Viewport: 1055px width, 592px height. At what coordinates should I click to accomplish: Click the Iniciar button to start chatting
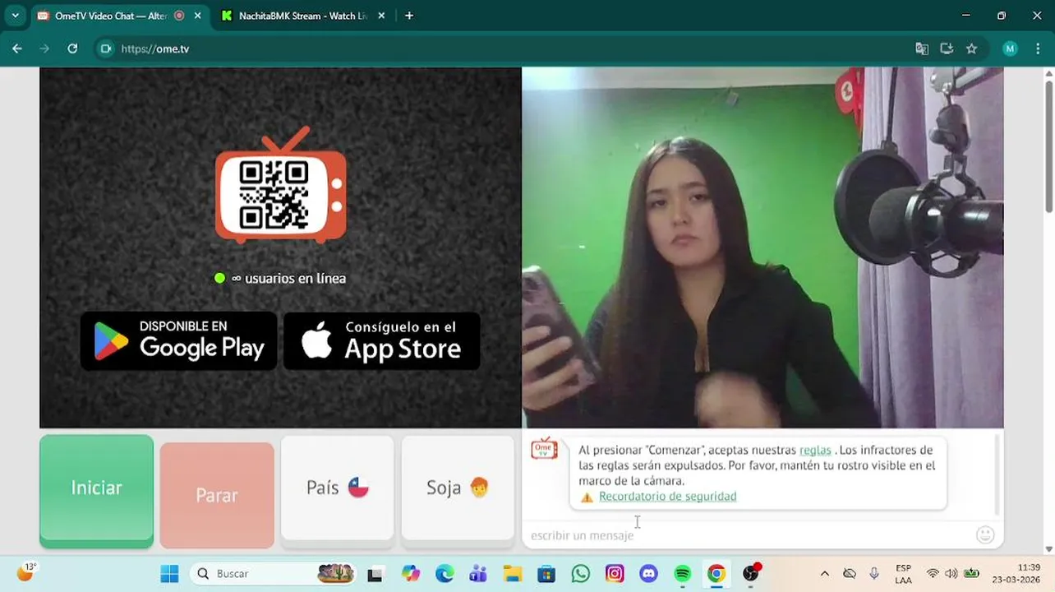click(96, 491)
